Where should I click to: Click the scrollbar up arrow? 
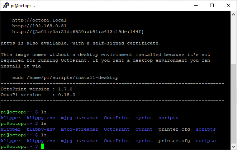233,14
